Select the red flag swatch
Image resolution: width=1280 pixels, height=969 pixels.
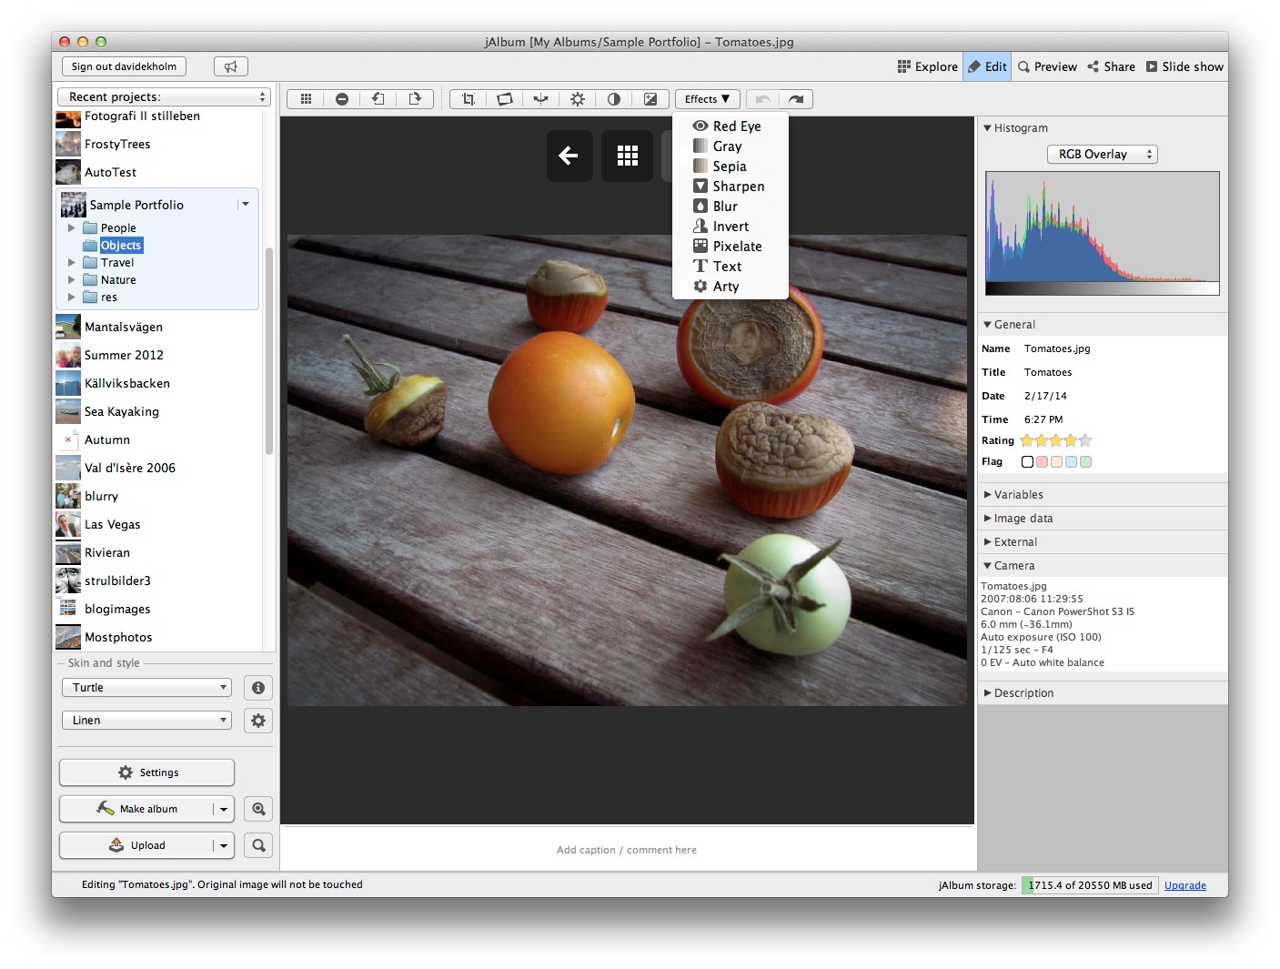pos(1043,462)
